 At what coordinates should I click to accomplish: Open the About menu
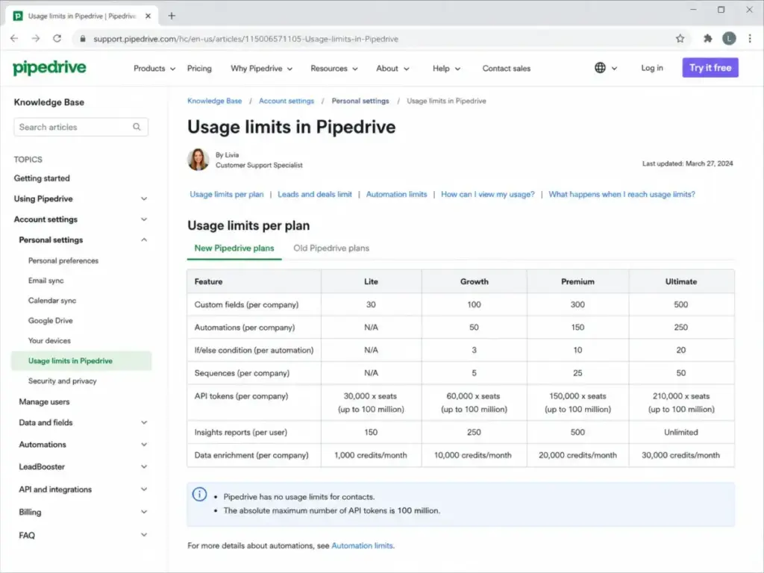[392, 68]
